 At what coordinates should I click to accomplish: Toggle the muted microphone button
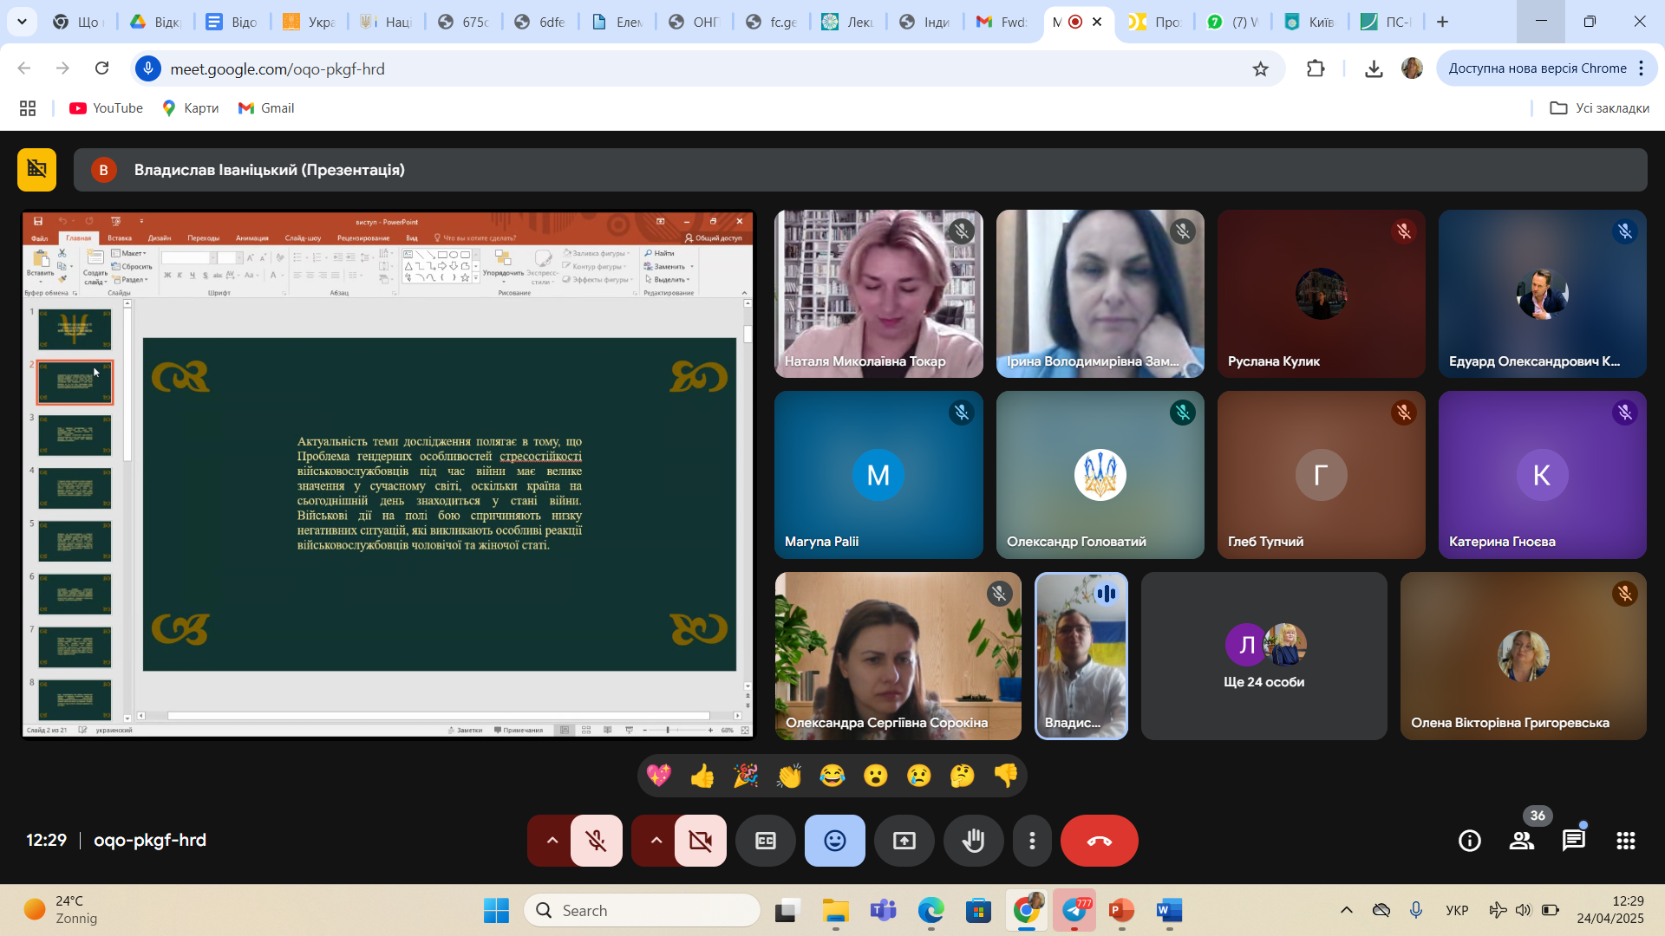[x=596, y=840]
